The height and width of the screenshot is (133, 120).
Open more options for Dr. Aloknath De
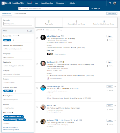pyautogui.click(x=115, y=62)
